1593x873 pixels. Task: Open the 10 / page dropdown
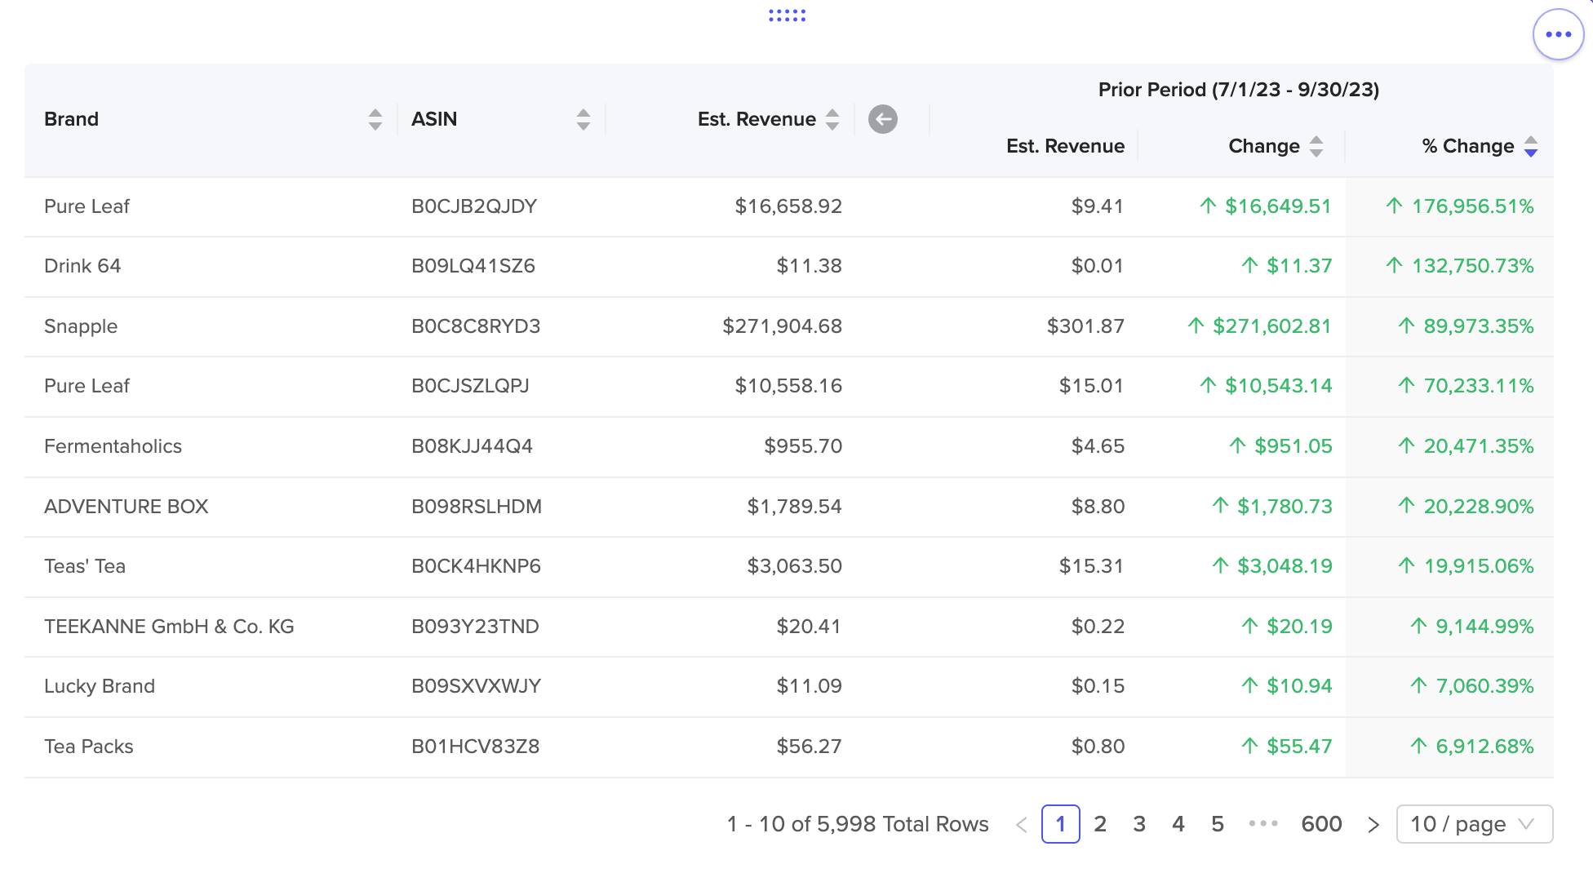tap(1475, 824)
